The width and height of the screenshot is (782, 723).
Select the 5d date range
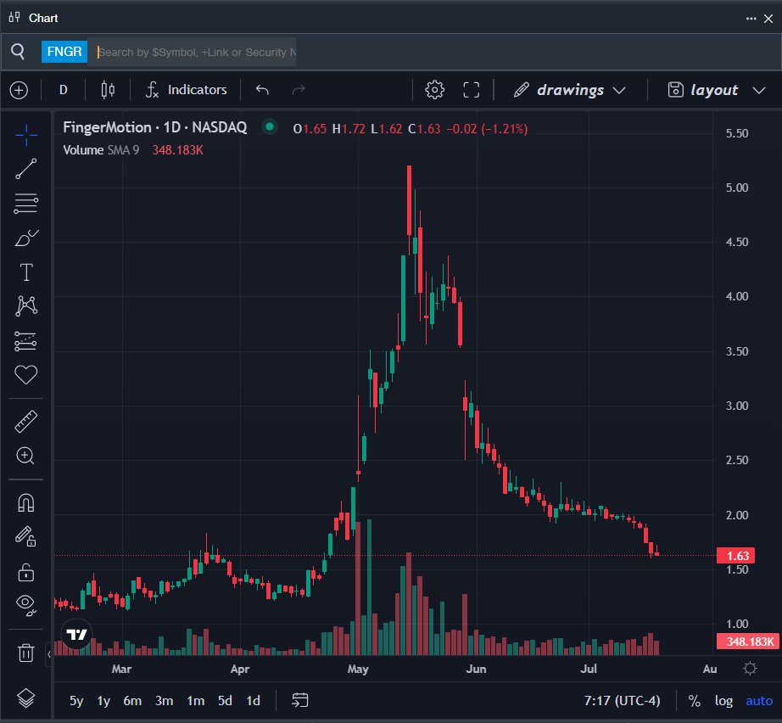pos(225,701)
